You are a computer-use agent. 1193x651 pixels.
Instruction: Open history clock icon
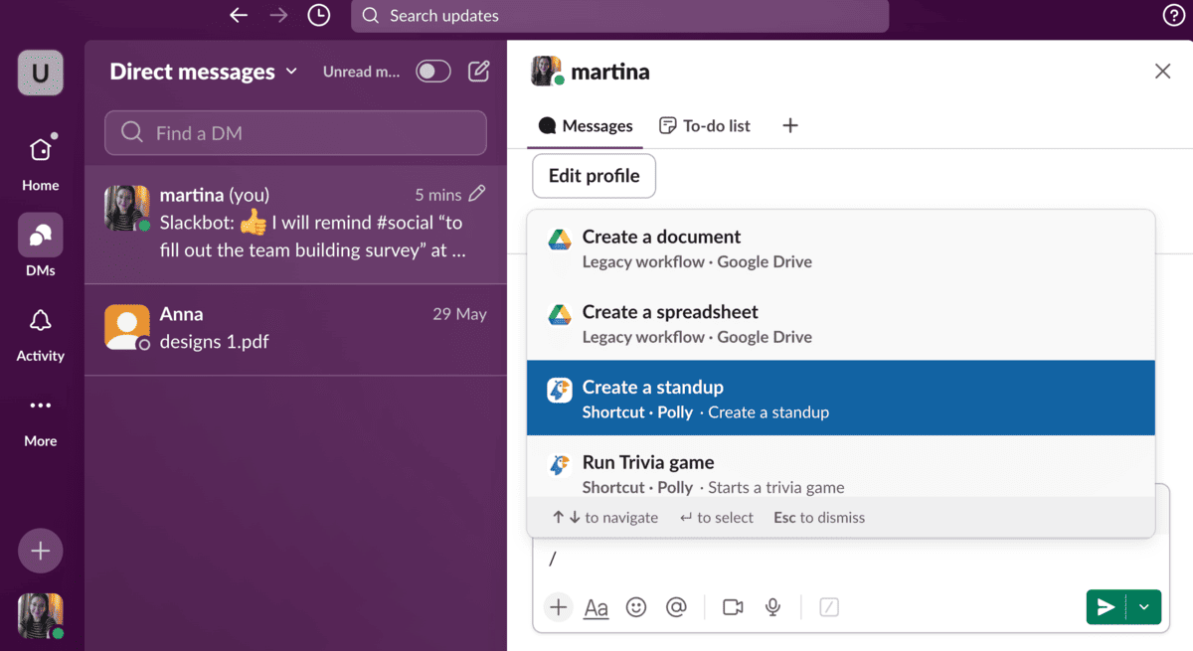pyautogui.click(x=318, y=15)
